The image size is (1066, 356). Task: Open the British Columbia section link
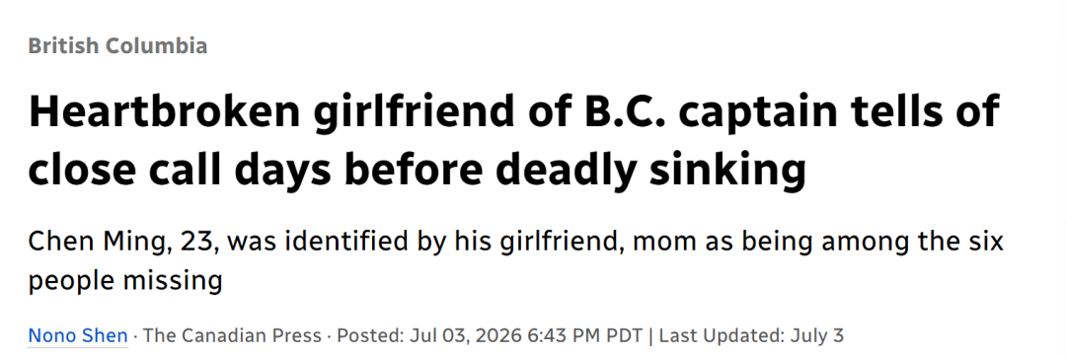pos(117,46)
